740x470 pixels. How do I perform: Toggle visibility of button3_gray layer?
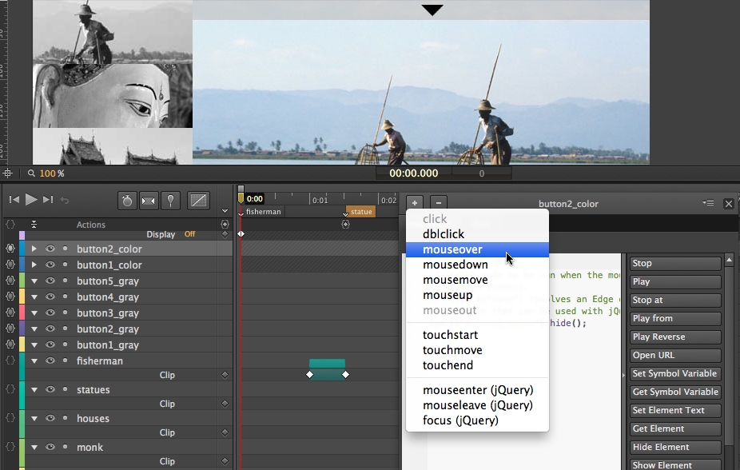(50, 313)
